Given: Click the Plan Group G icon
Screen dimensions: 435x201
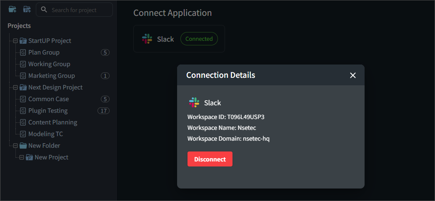Looking at the screenshot, I should [x=23, y=52].
